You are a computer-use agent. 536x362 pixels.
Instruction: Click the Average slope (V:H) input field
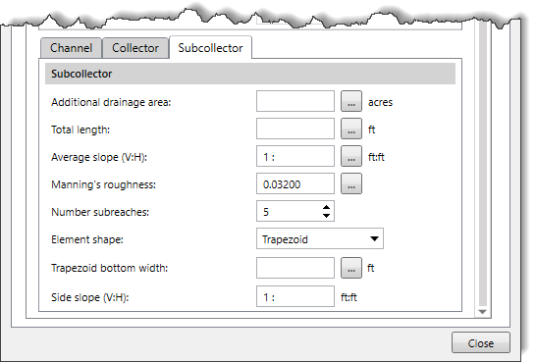point(295,156)
